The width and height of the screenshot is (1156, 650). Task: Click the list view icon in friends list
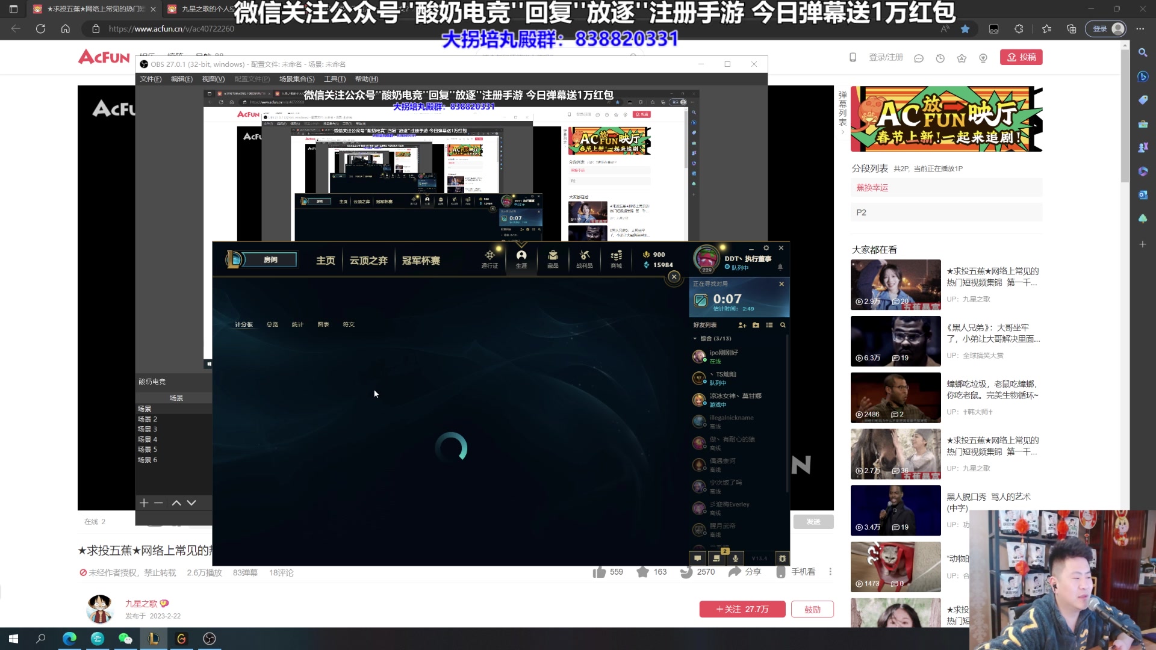(x=769, y=325)
